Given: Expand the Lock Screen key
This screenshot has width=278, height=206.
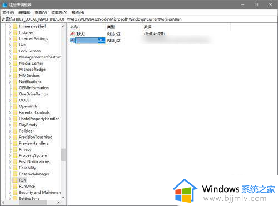Looking at the screenshot, I should tap(10, 51).
